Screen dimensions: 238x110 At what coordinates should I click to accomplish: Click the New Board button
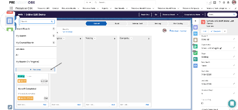[35, 70]
